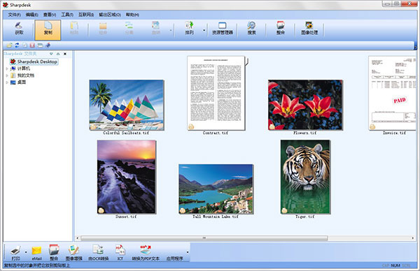Select the Contract document thumbnail
This screenshot has height=271, width=420.
pyautogui.click(x=216, y=93)
